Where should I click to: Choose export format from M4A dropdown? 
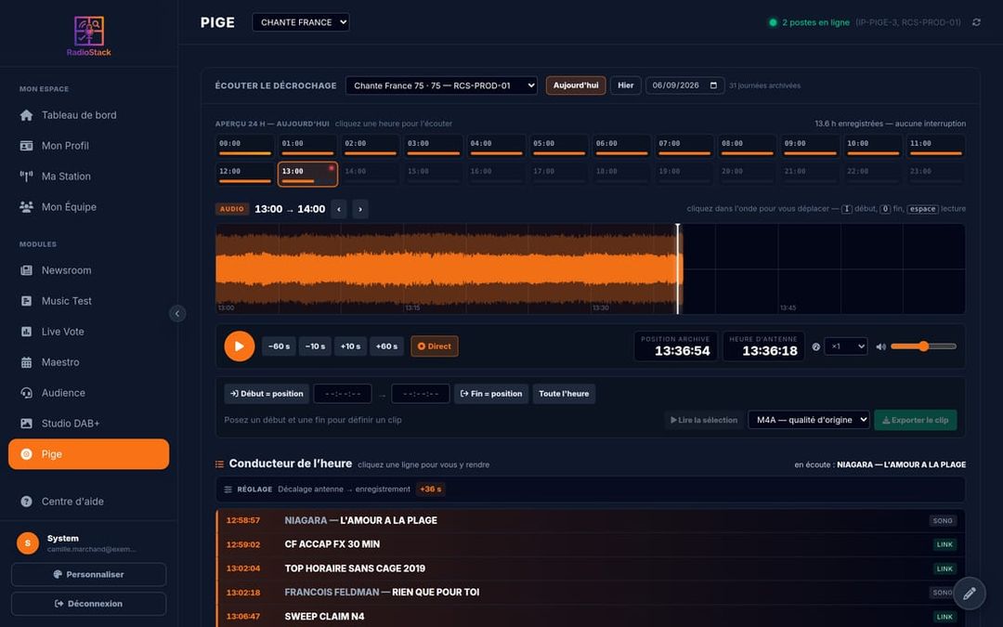(x=809, y=421)
